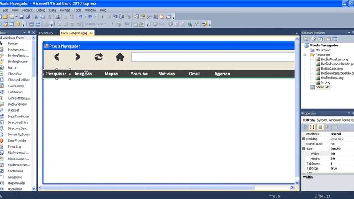Open the Redo history dropdown arrow
The height and width of the screenshot is (199, 354).
click(x=96, y=17)
